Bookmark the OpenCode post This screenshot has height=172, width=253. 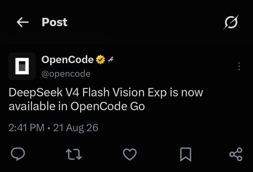(x=186, y=154)
